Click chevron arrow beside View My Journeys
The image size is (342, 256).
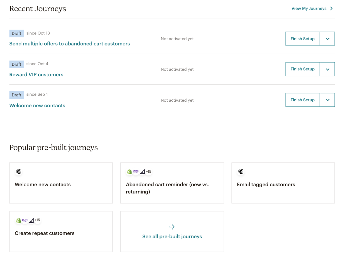point(331,9)
